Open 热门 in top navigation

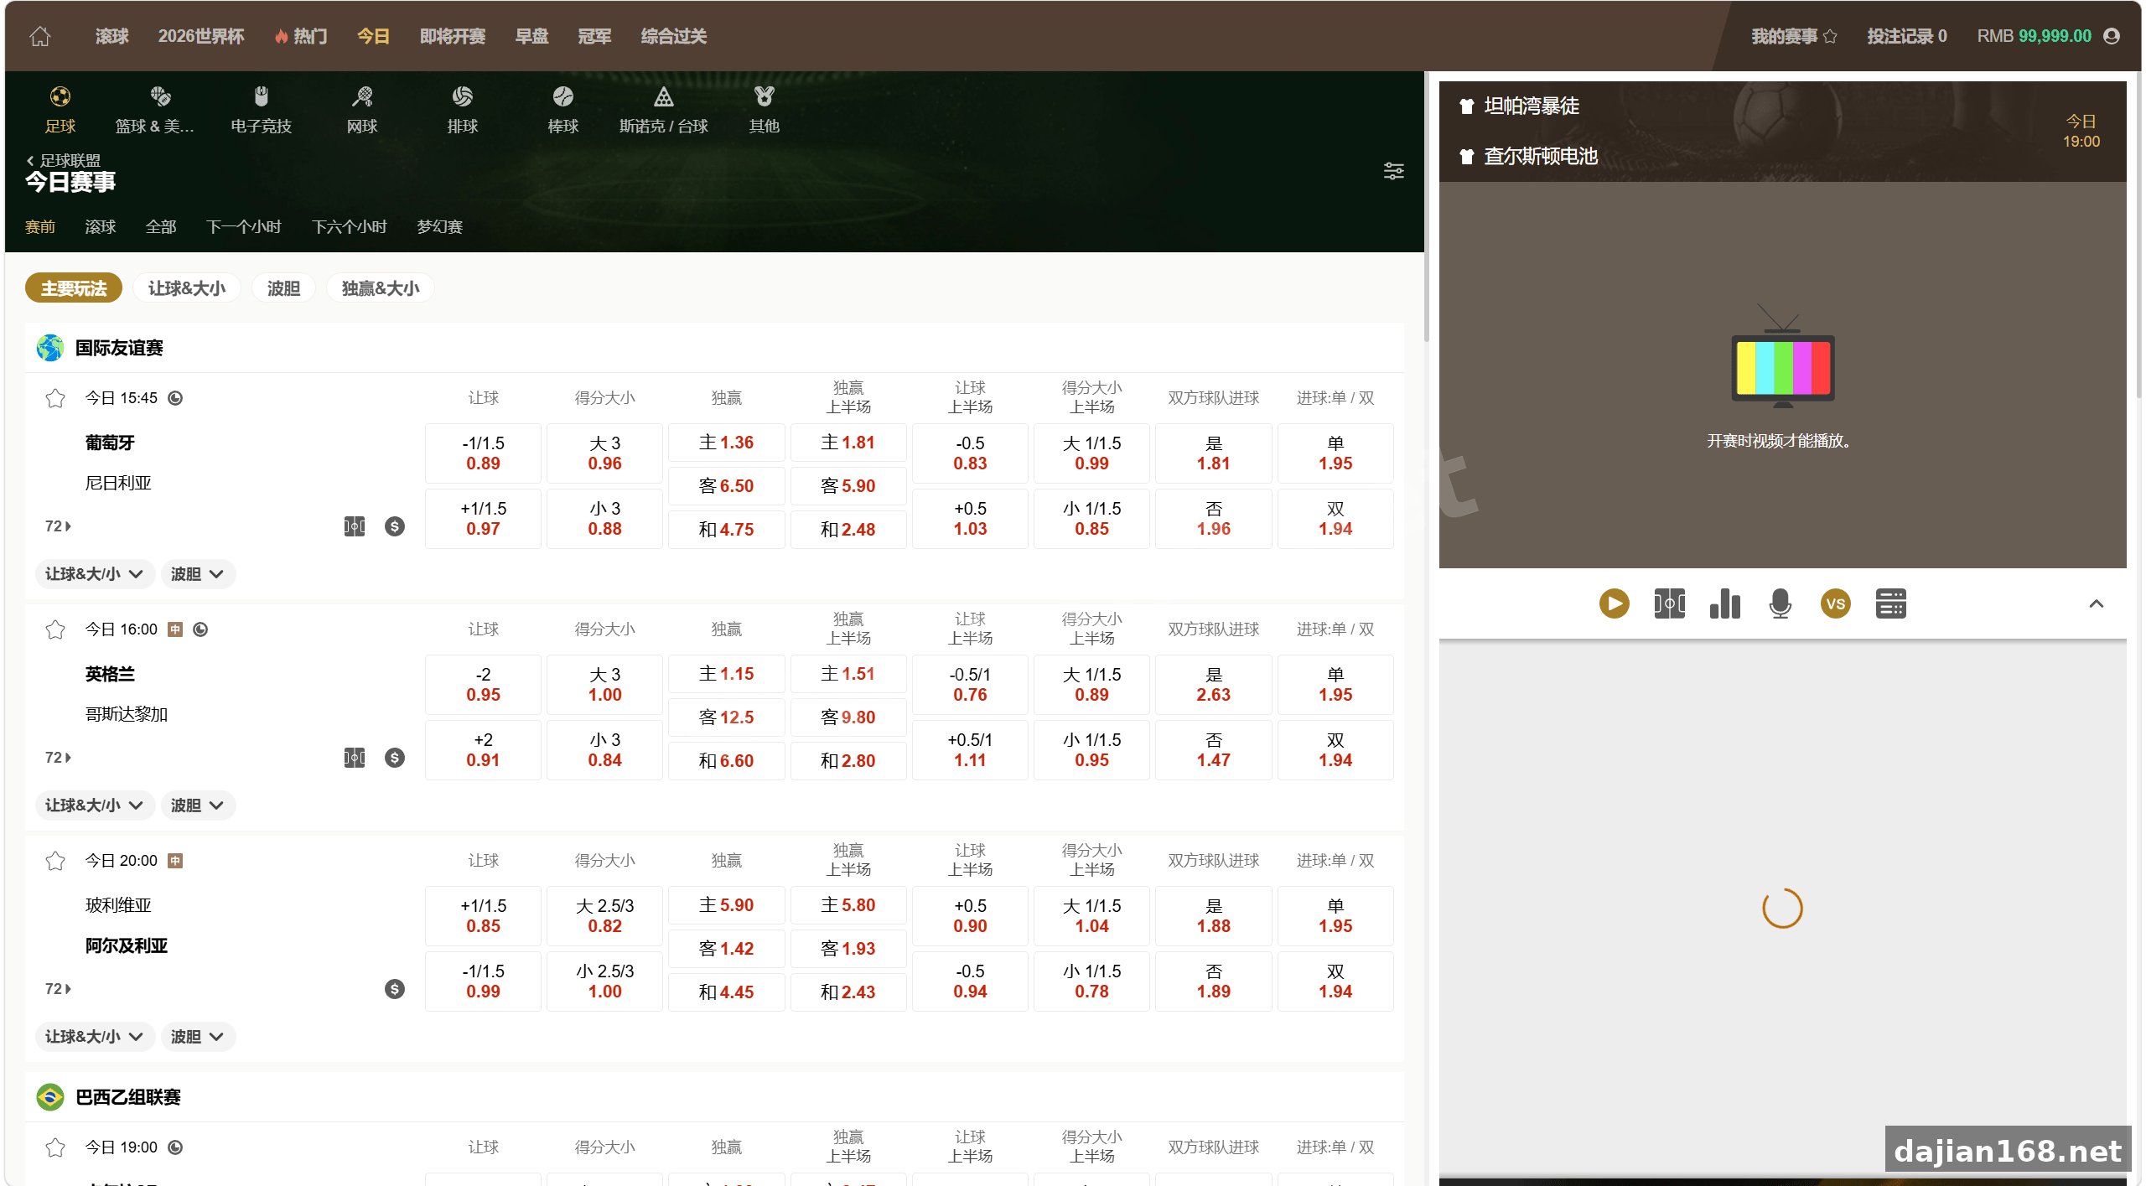(301, 36)
